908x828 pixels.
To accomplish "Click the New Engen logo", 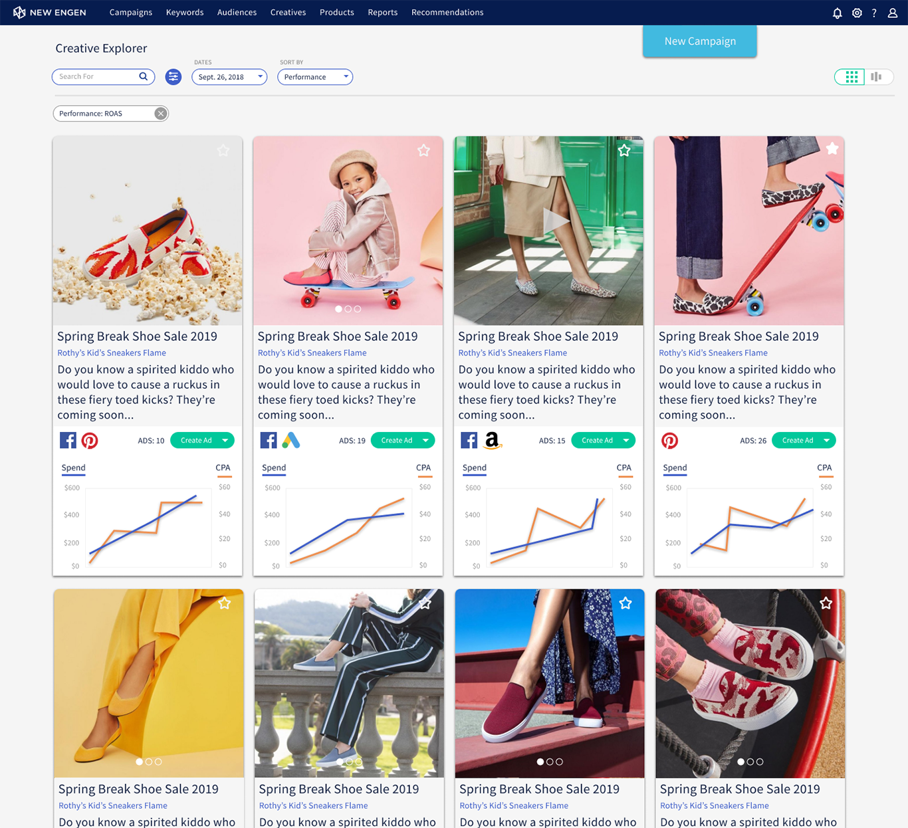I will tap(49, 13).
